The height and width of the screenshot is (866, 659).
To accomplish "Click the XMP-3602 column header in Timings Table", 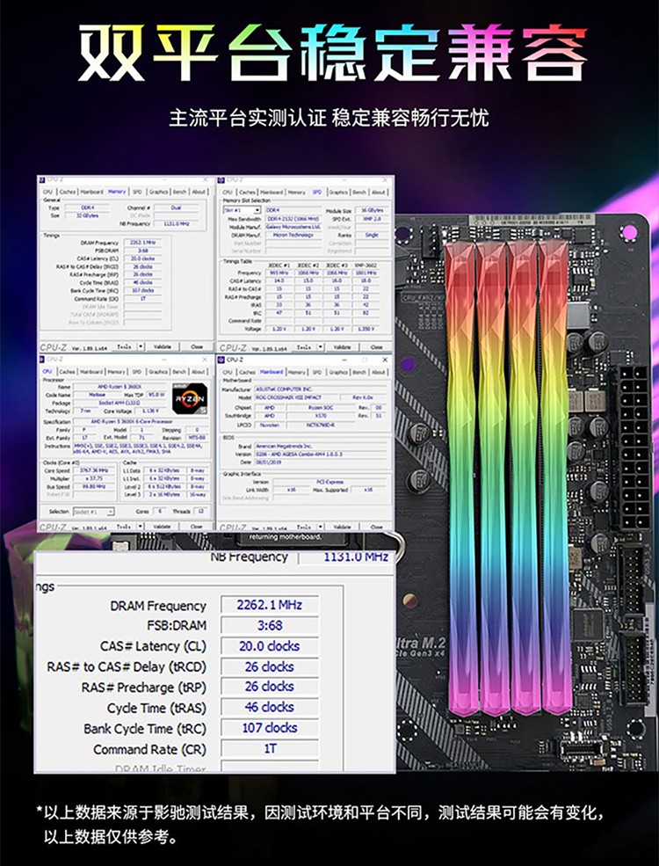I will [x=366, y=266].
